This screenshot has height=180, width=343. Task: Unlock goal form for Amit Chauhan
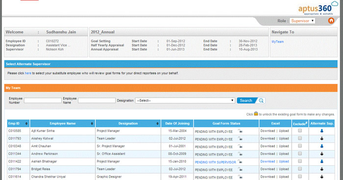click(x=240, y=146)
